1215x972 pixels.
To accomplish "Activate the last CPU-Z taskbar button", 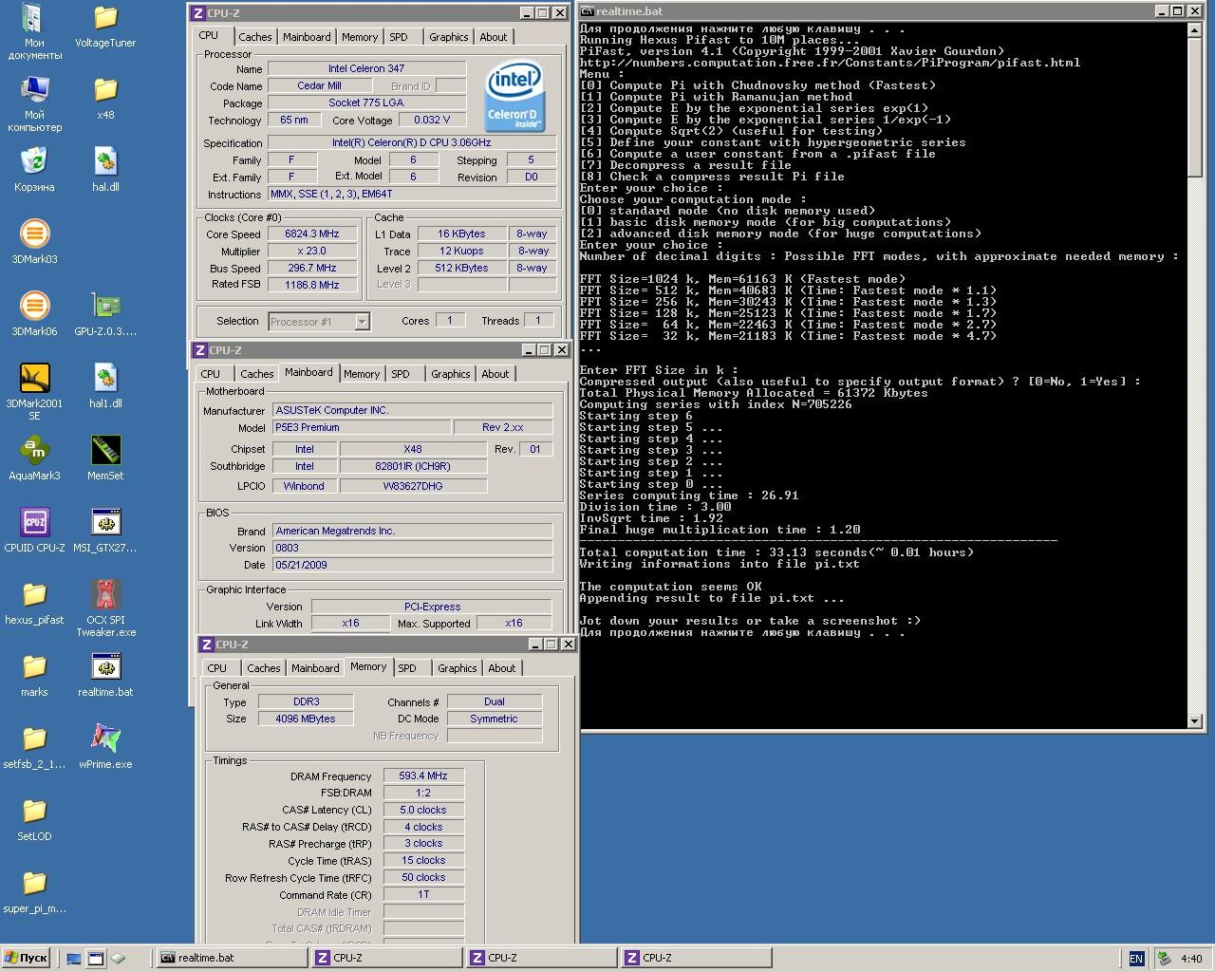I will pos(696,958).
